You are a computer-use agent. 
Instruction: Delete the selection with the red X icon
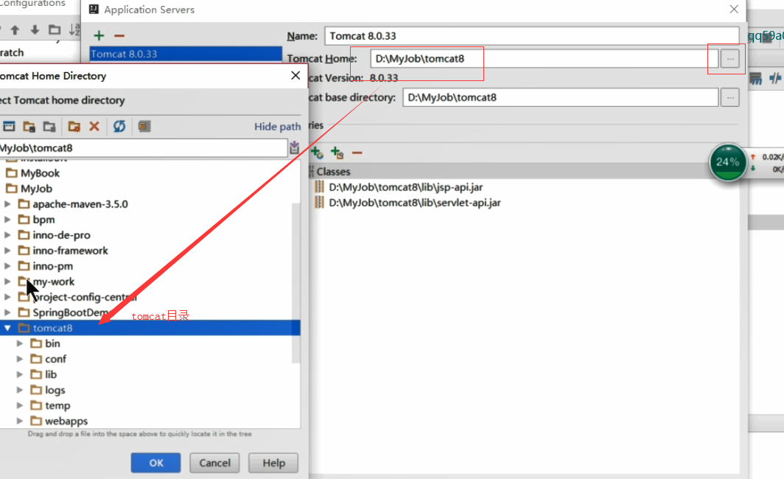pos(94,127)
